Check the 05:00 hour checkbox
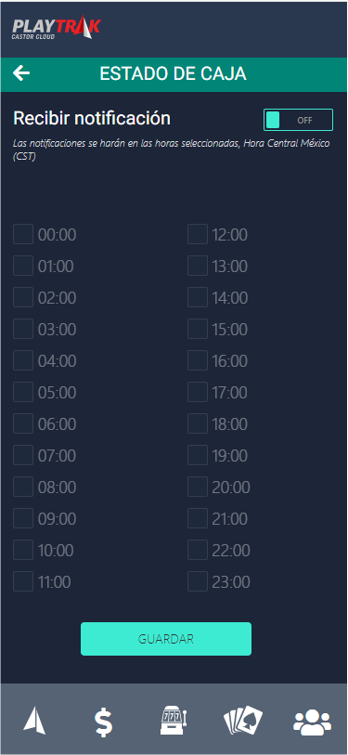 point(23,392)
